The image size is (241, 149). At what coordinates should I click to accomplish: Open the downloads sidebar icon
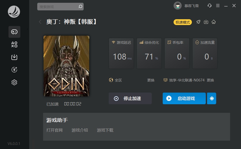(x=14, y=57)
